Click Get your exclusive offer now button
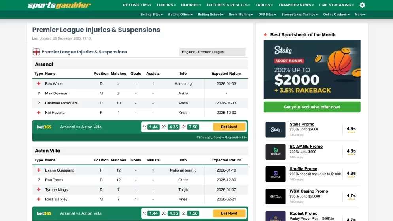The width and height of the screenshot is (393, 221). 312,107
